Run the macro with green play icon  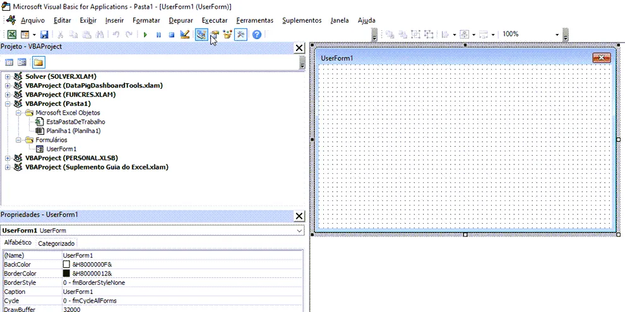(x=145, y=35)
